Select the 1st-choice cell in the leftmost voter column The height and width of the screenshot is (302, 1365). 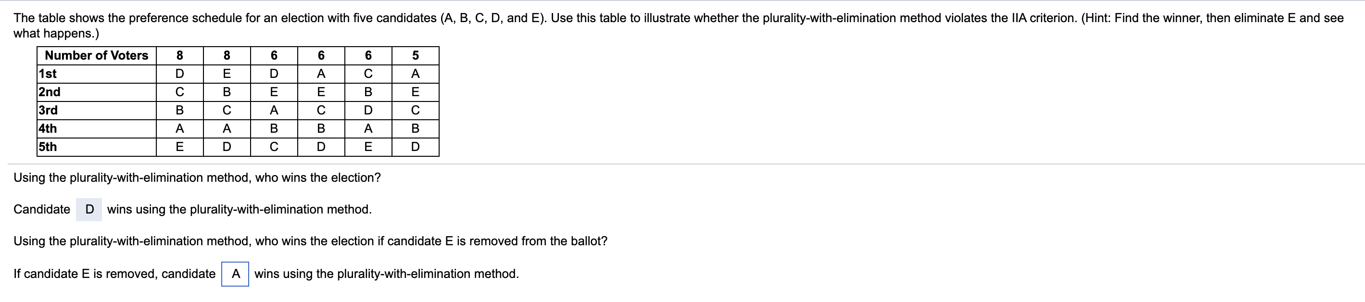pyautogui.click(x=179, y=74)
